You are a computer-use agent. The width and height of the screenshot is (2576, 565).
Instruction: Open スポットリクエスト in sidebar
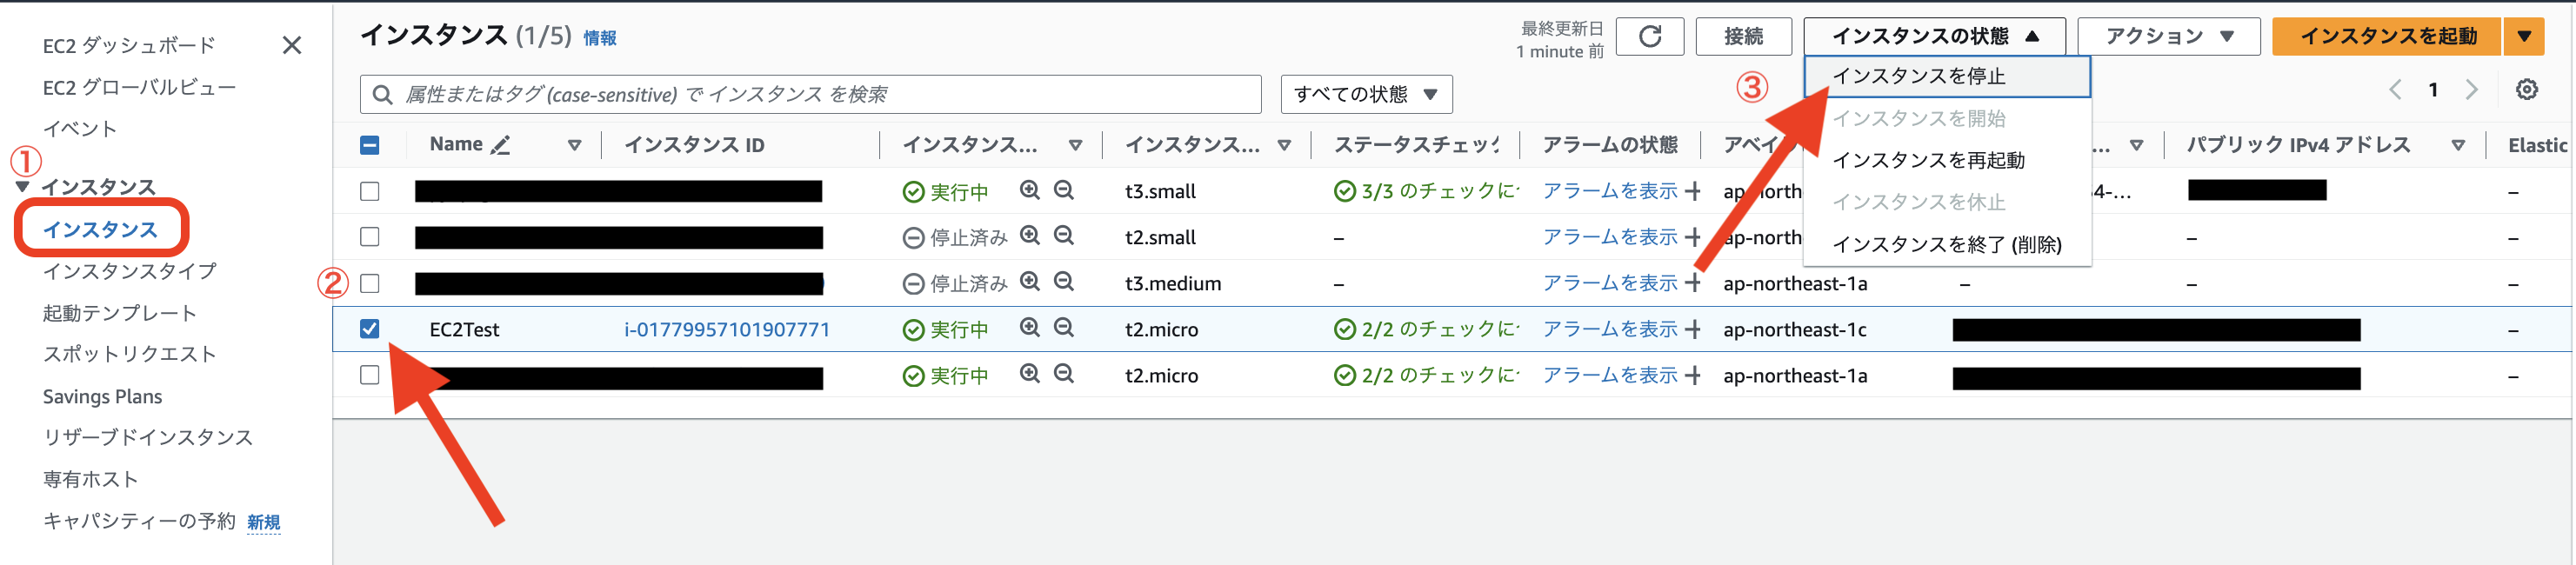pyautogui.click(x=129, y=354)
